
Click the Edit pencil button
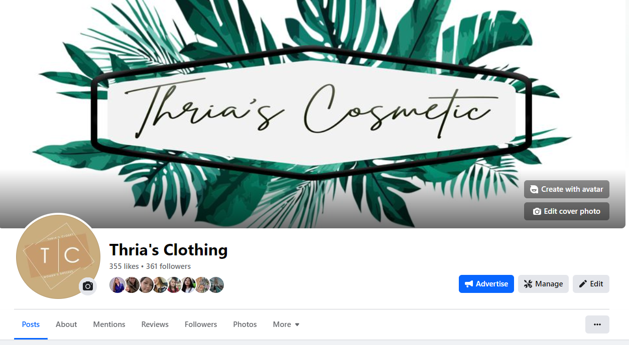pos(591,284)
